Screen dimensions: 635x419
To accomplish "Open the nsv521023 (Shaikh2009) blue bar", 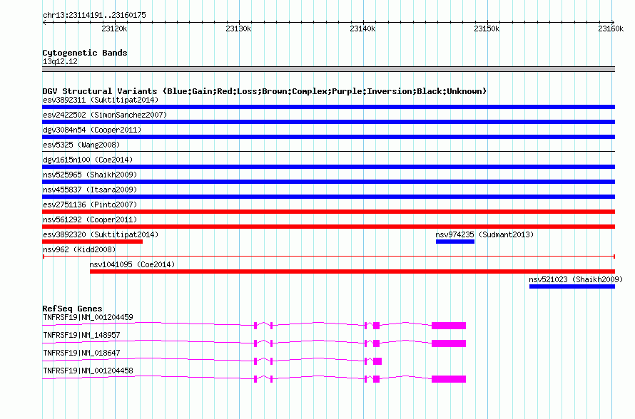I will (572, 286).
